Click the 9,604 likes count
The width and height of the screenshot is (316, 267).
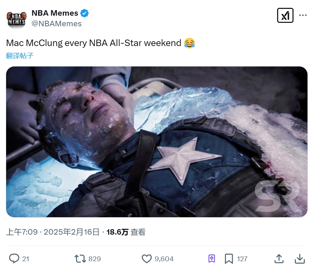[x=164, y=259]
